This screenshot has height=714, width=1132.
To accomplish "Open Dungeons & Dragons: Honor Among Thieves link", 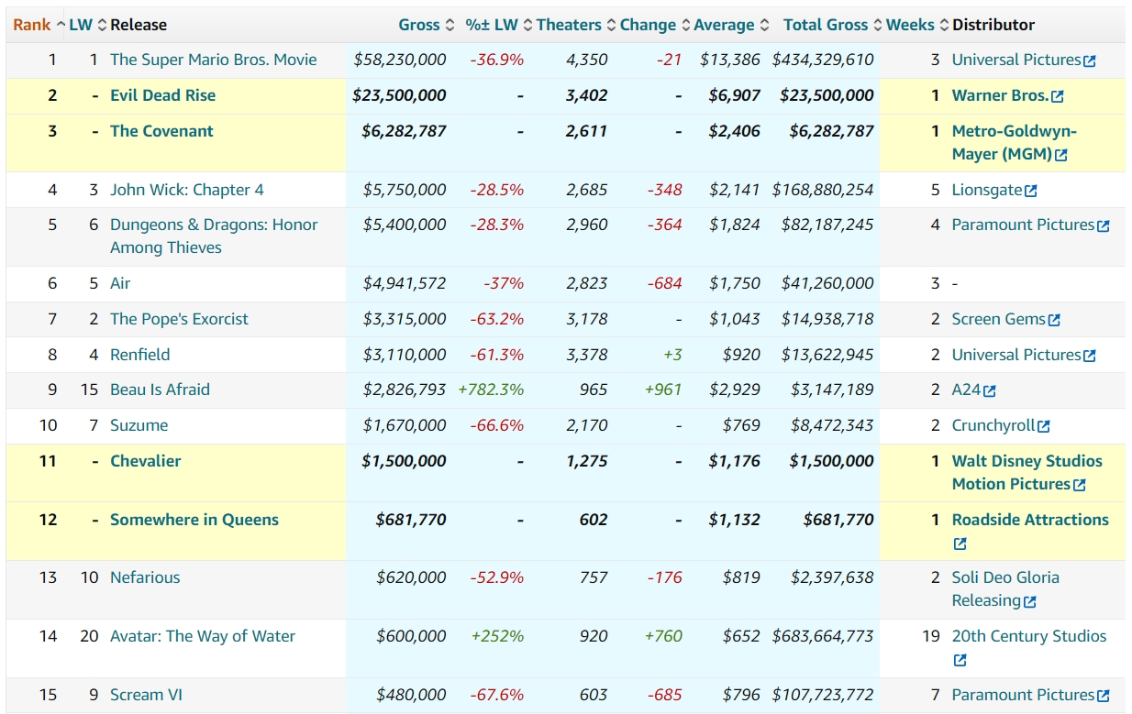I will pyautogui.click(x=214, y=236).
